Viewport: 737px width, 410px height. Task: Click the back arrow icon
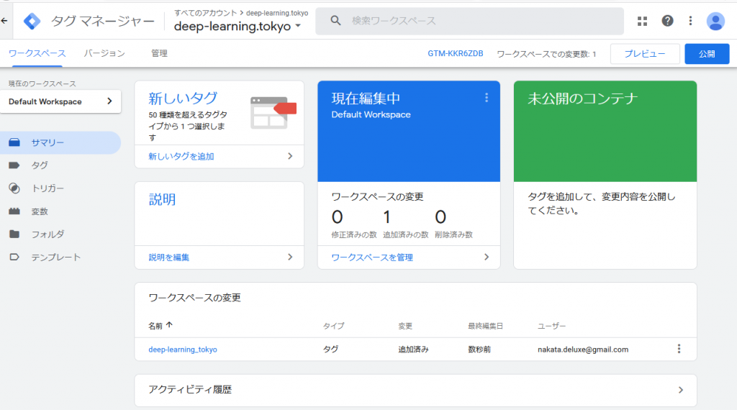(4, 21)
